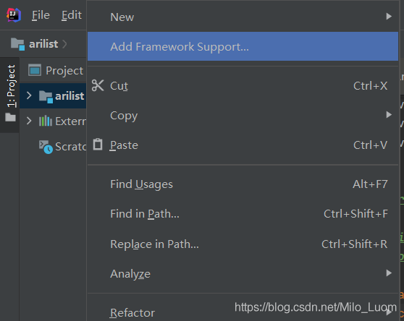Click the clipboard icon beside Paste
The height and width of the screenshot is (321, 404).
(98, 145)
